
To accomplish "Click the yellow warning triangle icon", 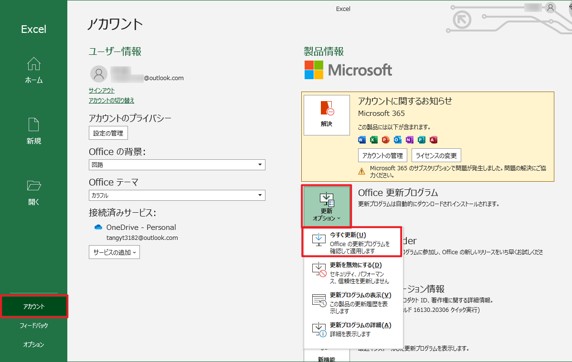I will [361, 171].
